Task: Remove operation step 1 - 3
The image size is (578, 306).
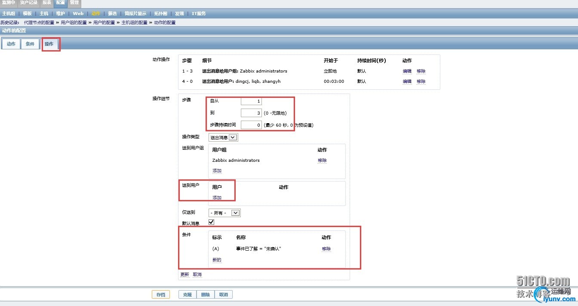Action: click(421, 71)
